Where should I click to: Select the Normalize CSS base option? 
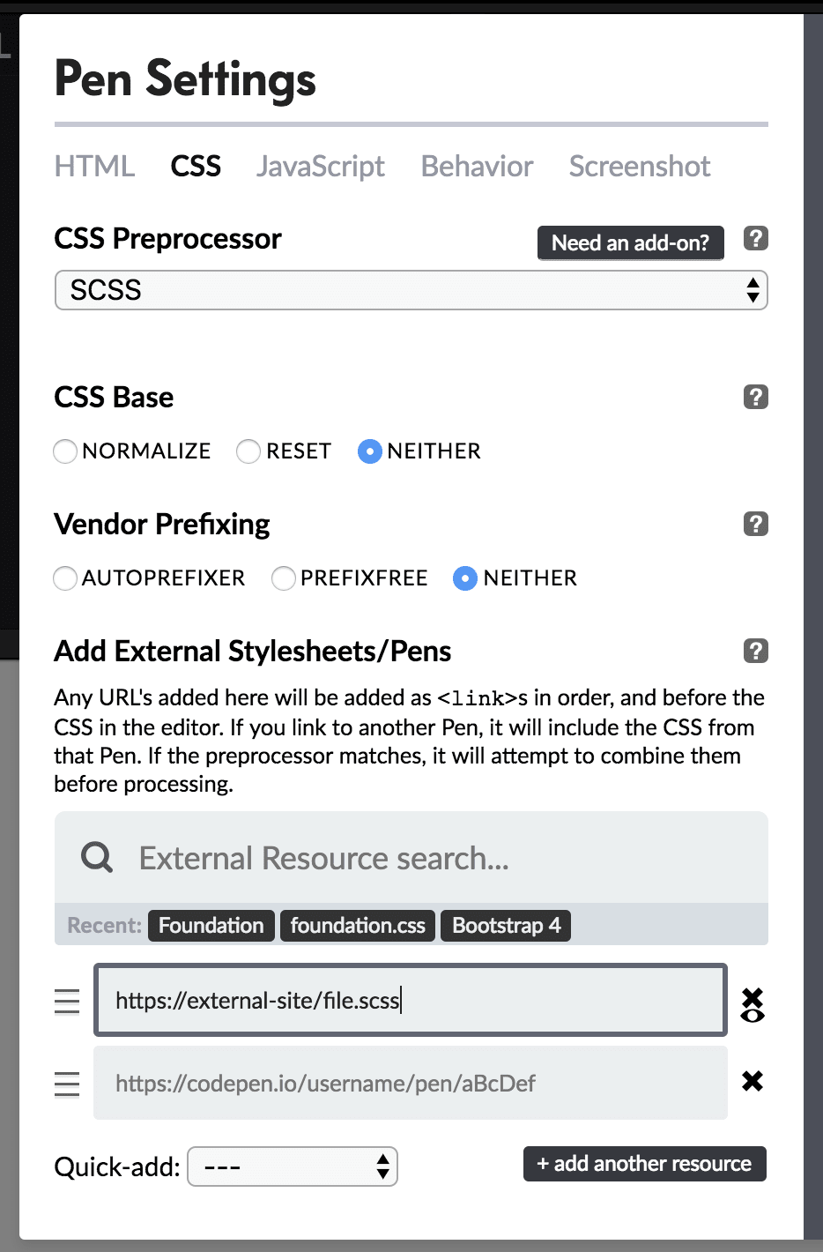click(65, 451)
